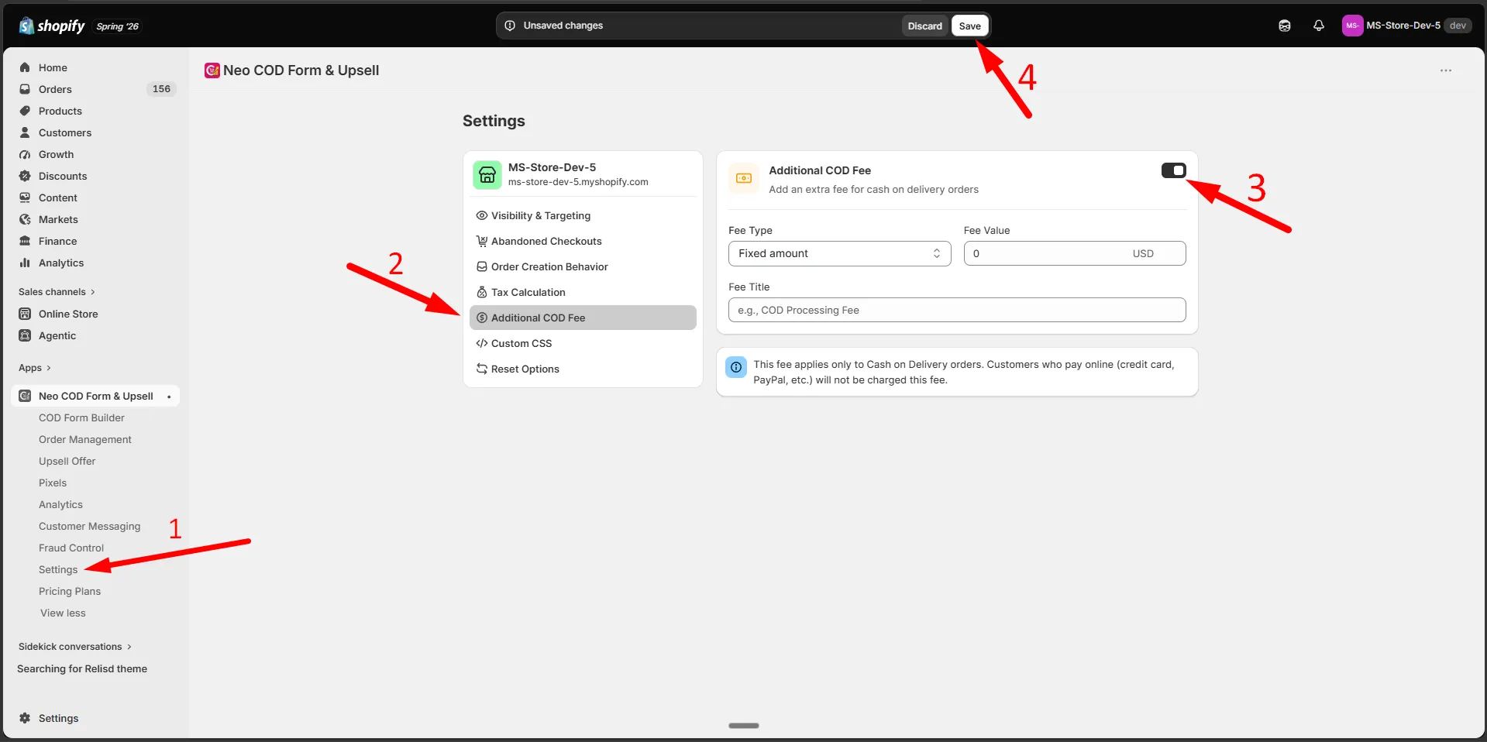Open Custom CSS settings
Viewport: 1487px width, 742px height.
point(583,343)
